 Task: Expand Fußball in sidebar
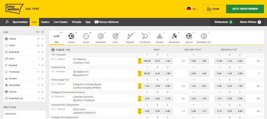click(43, 39)
